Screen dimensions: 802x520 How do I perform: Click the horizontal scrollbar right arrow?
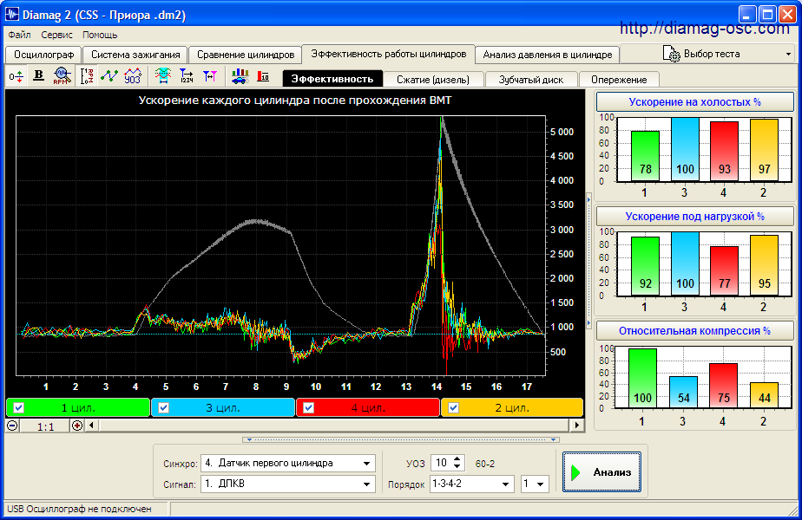[x=577, y=425]
